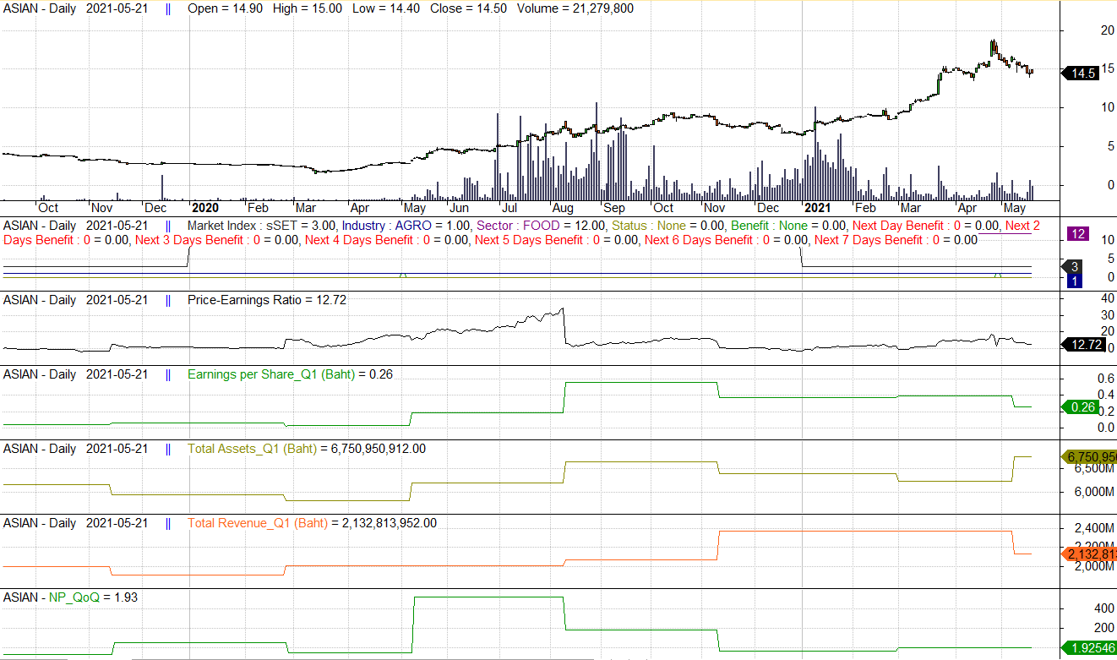Click the green 0.26 EPS value tag
This screenshot has width=1117, height=660.
[1082, 407]
